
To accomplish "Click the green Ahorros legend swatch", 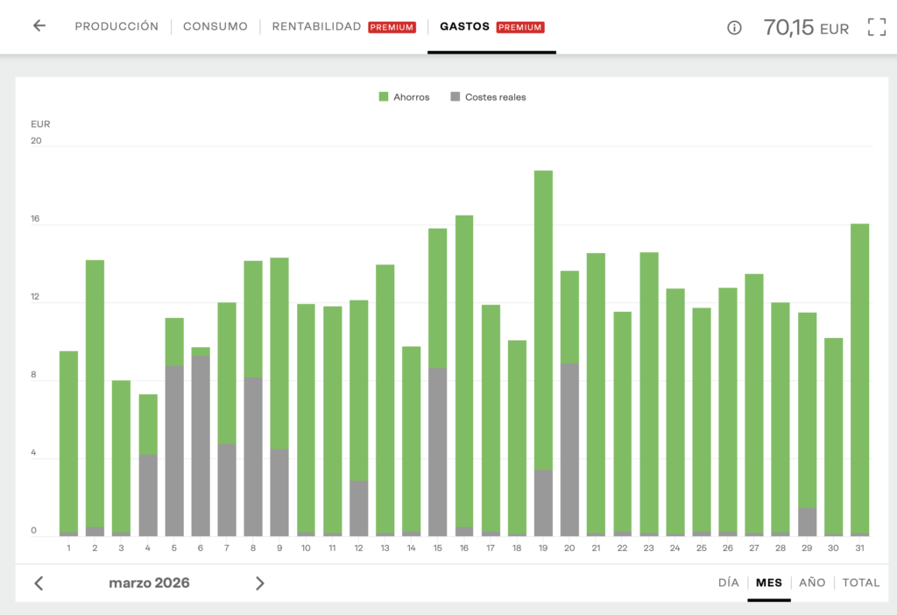I will point(384,97).
